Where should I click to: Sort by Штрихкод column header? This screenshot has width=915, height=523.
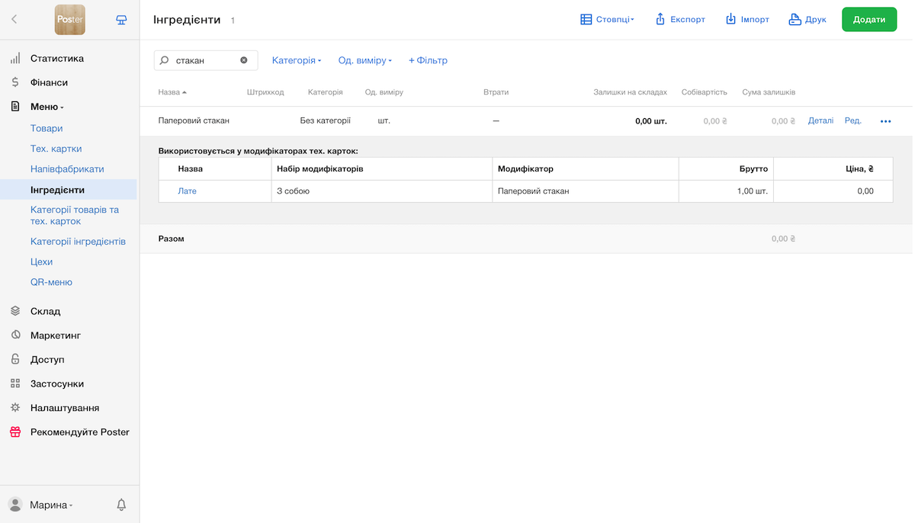coord(265,92)
